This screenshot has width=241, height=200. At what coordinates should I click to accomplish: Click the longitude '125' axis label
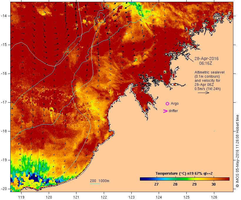coord(186,197)
